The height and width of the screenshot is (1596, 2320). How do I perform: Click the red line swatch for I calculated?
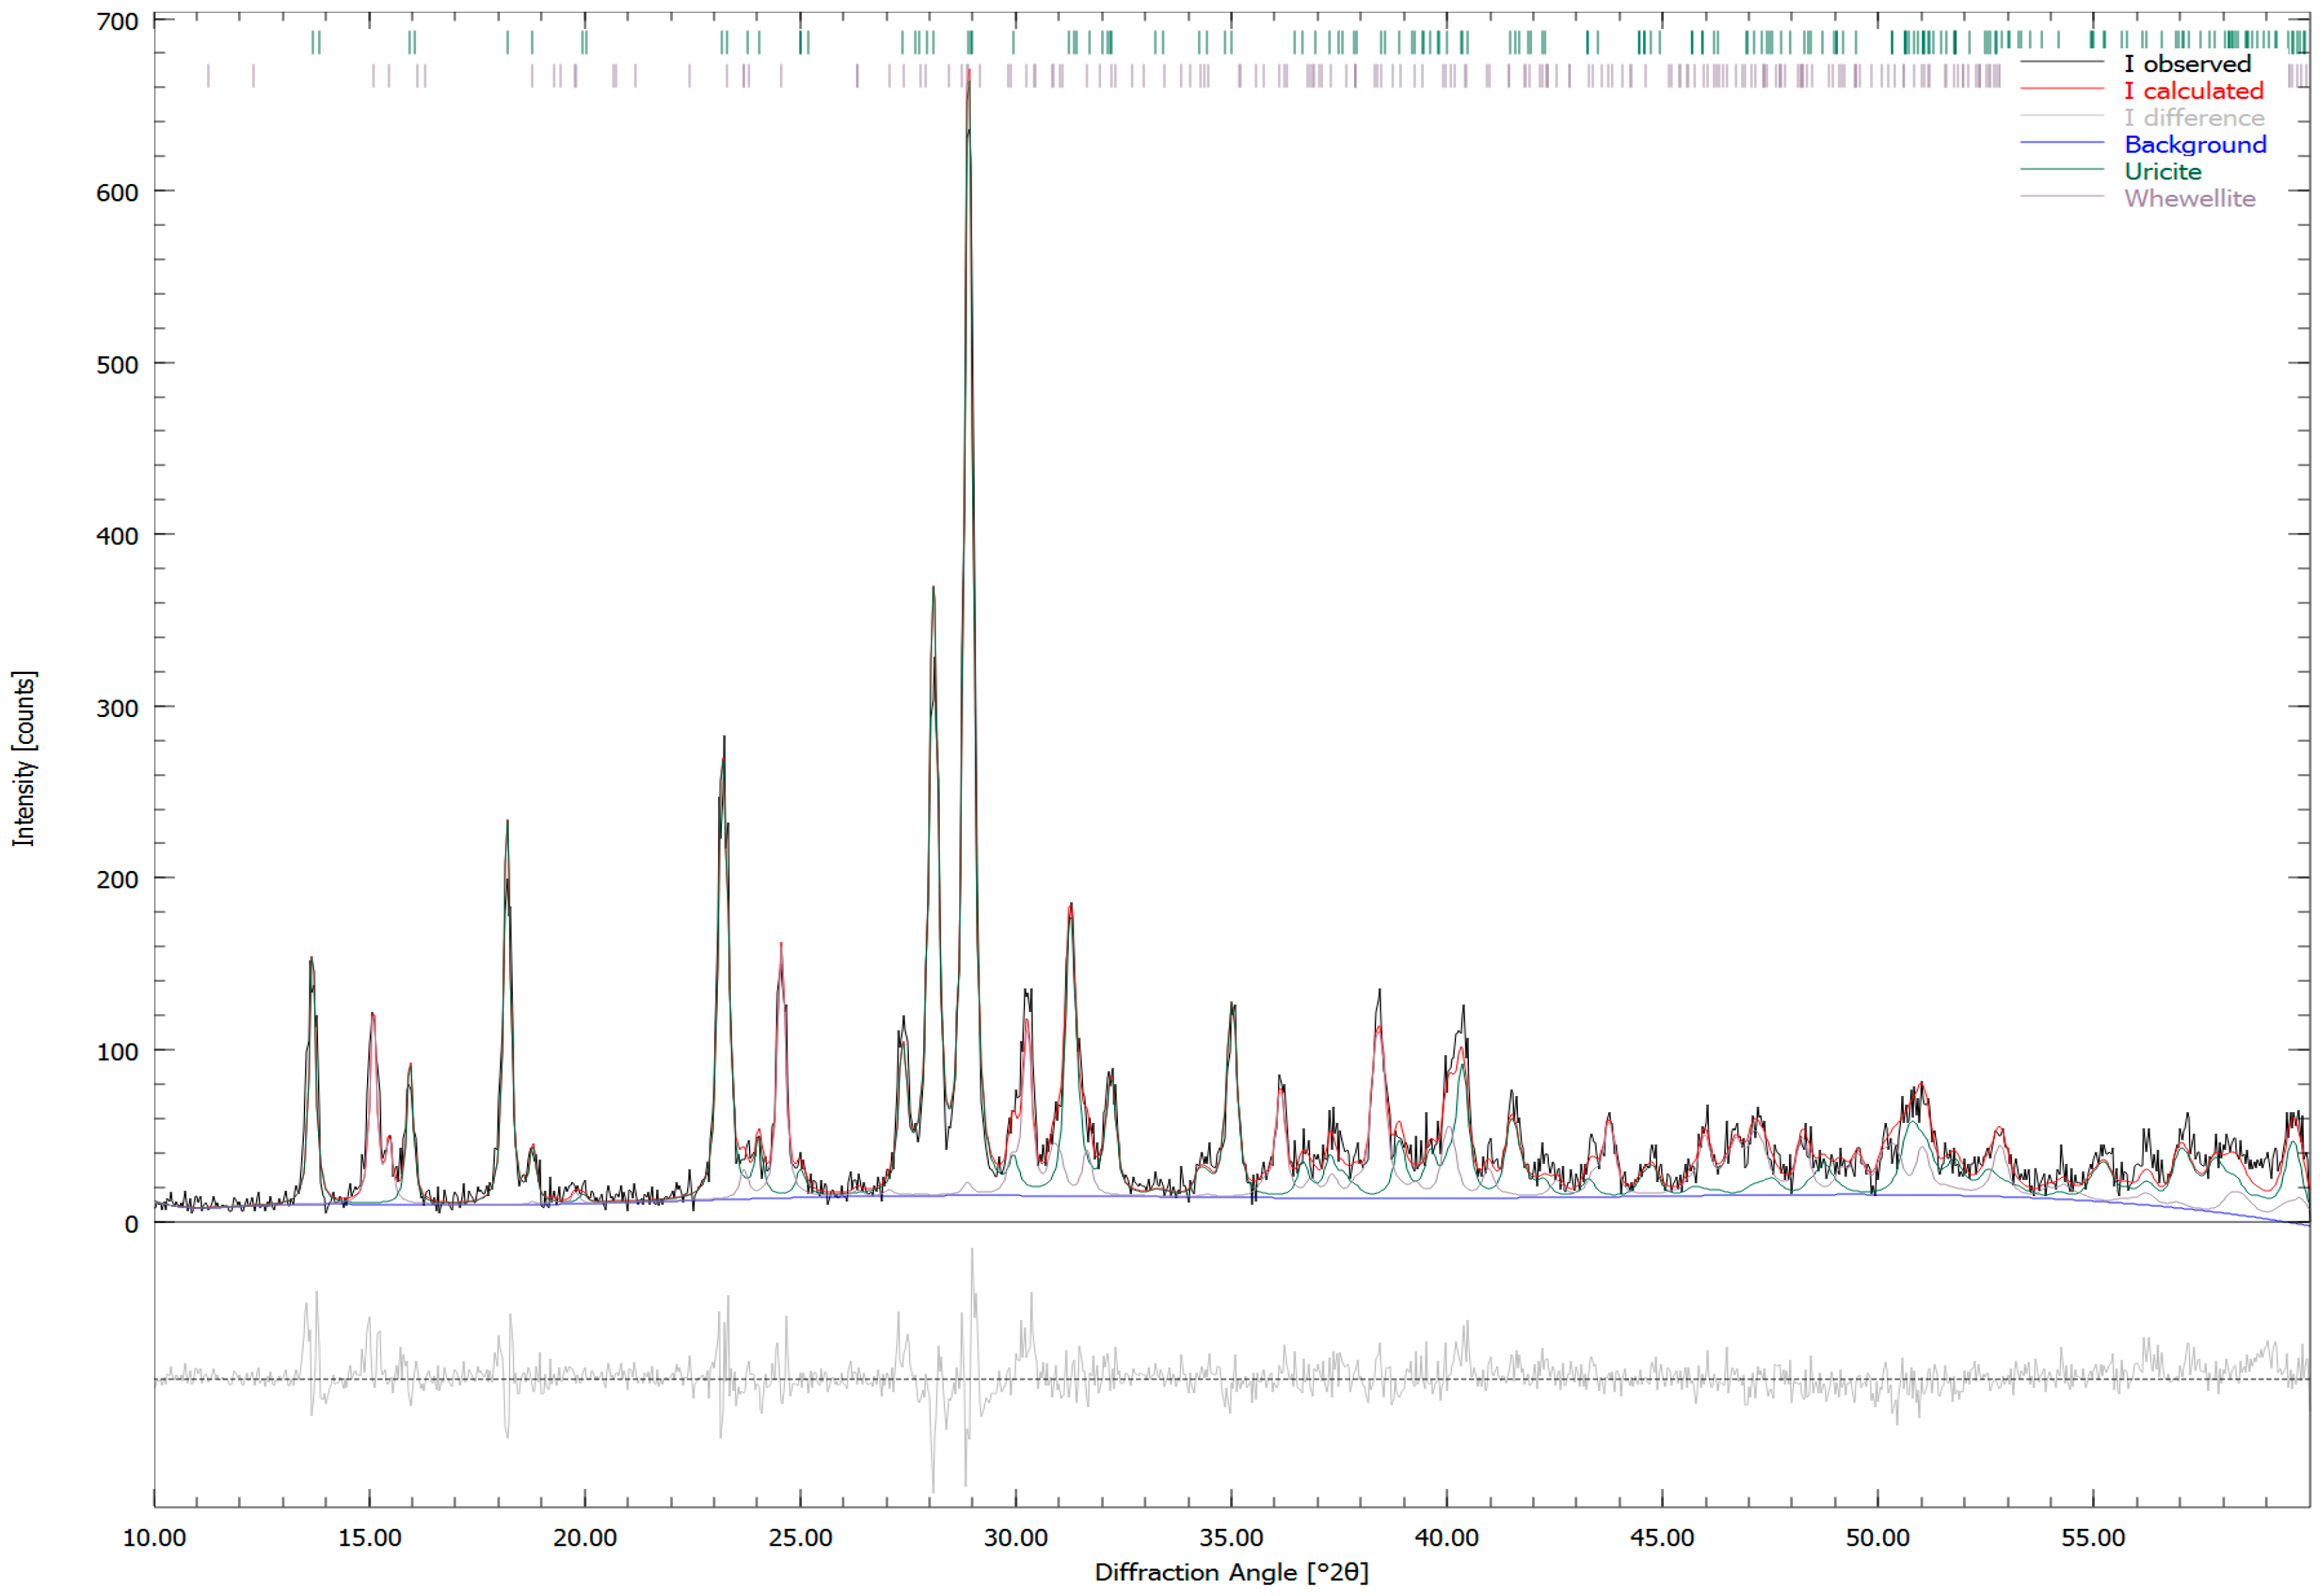coord(2062,89)
